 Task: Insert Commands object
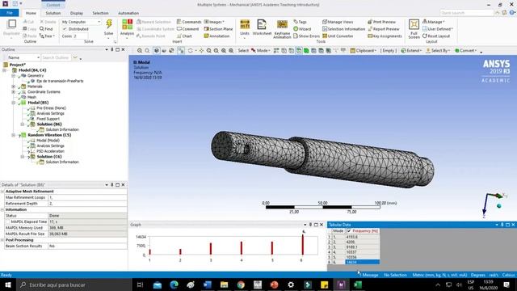[x=189, y=22]
